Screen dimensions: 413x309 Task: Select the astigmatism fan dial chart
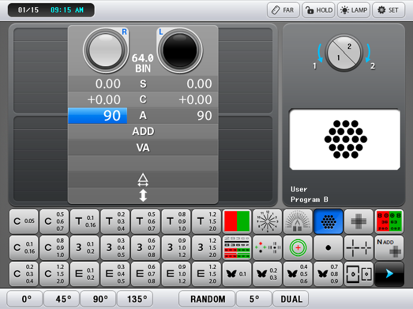(297, 221)
